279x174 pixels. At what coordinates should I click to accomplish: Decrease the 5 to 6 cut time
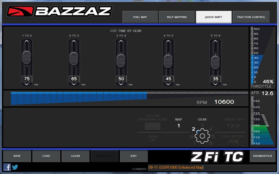(215, 84)
